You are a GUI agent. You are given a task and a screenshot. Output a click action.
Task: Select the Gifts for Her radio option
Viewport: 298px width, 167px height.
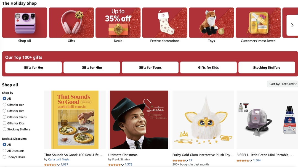coord(4,105)
